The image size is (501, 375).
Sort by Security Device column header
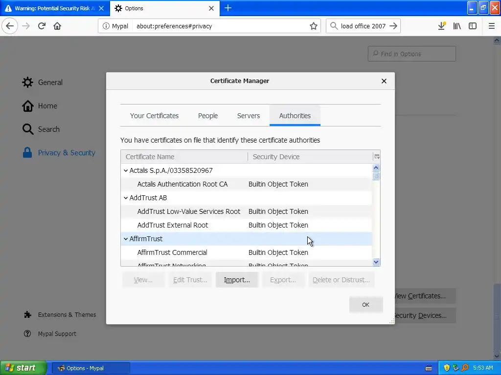tap(310, 157)
